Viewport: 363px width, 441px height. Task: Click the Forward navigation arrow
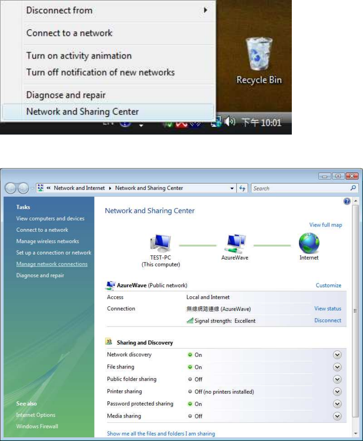click(23, 188)
